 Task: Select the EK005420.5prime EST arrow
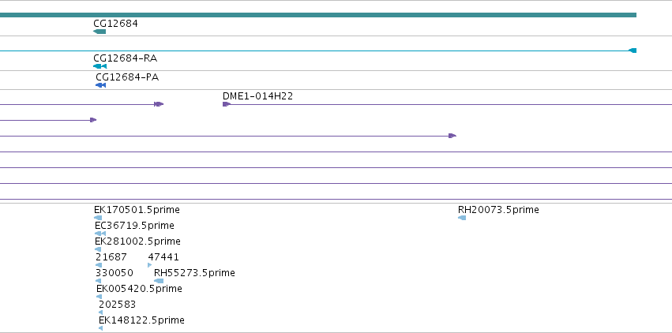(99, 297)
